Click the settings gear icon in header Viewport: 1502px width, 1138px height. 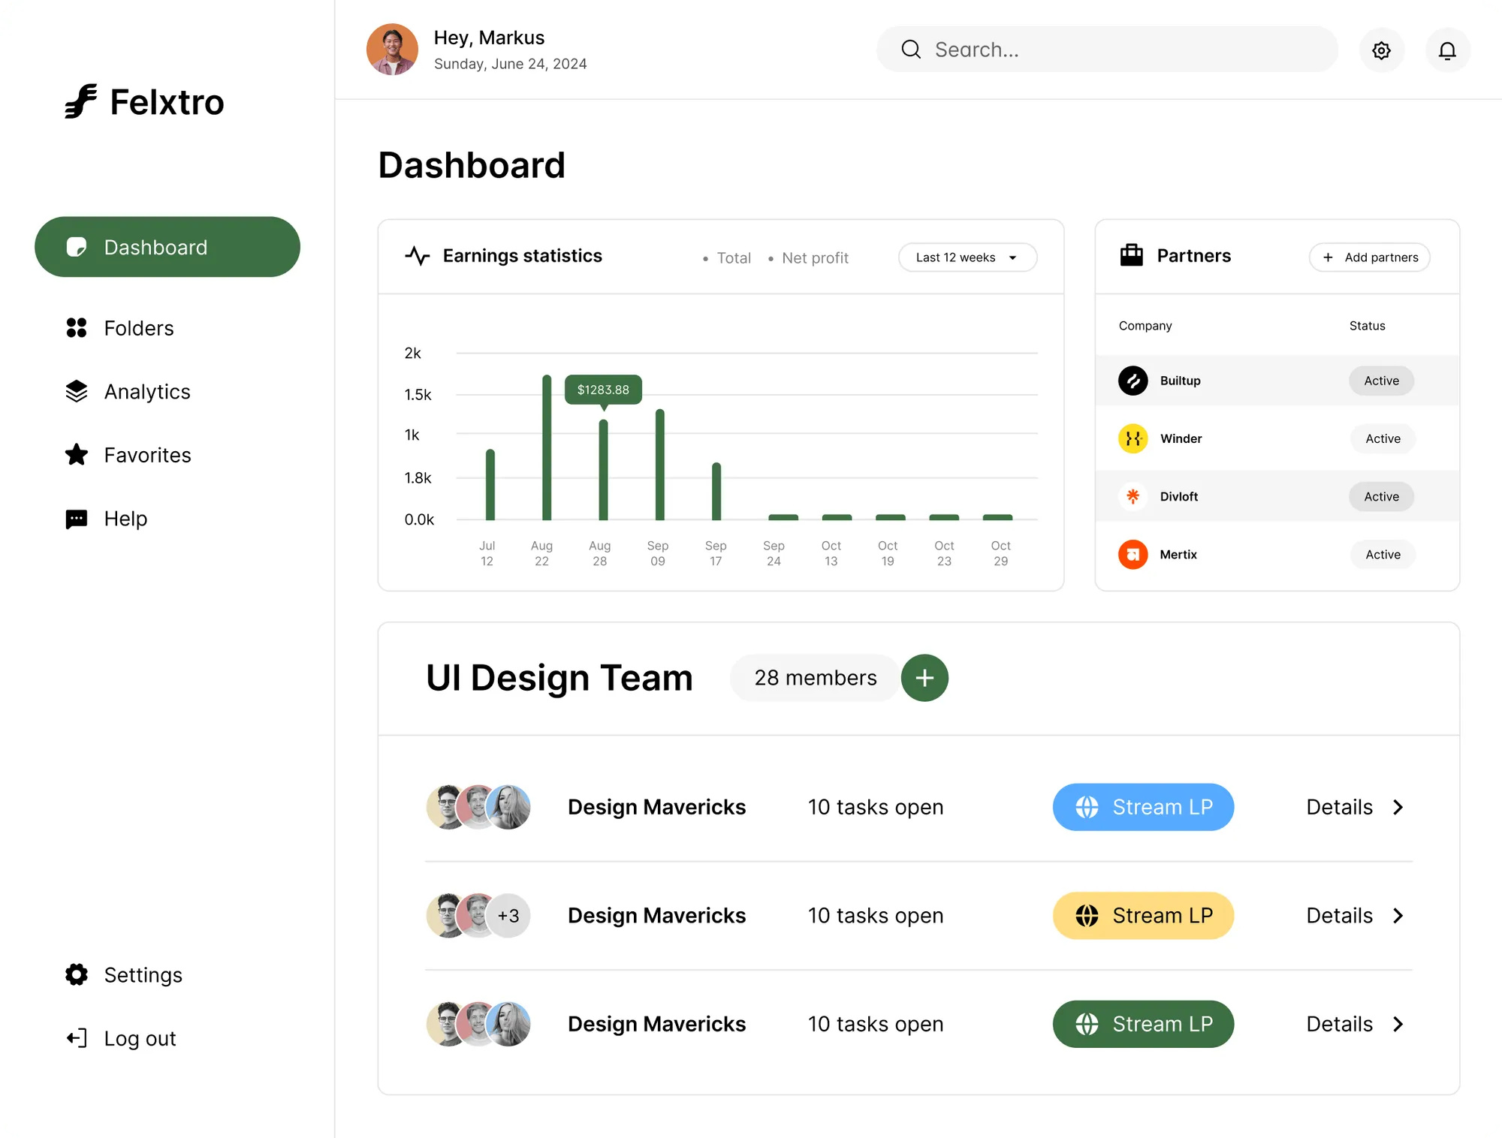pos(1381,50)
